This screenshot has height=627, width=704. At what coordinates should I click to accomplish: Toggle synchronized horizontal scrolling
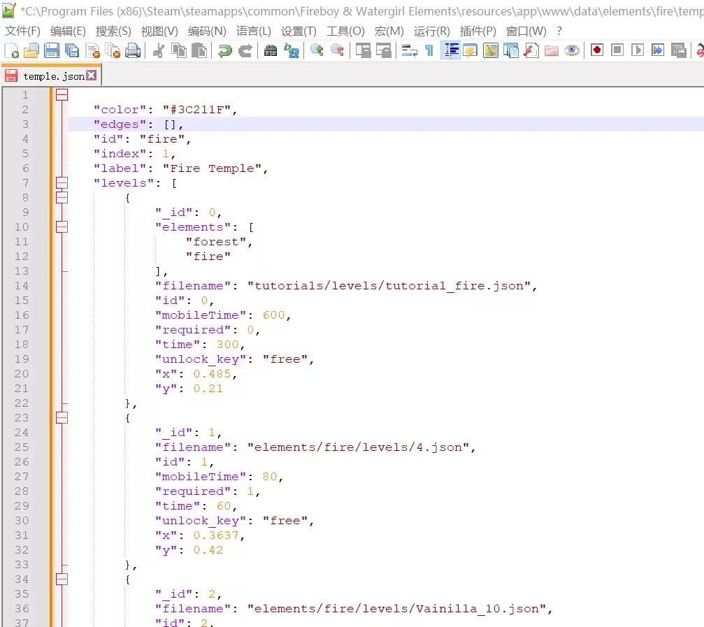pyautogui.click(x=383, y=51)
